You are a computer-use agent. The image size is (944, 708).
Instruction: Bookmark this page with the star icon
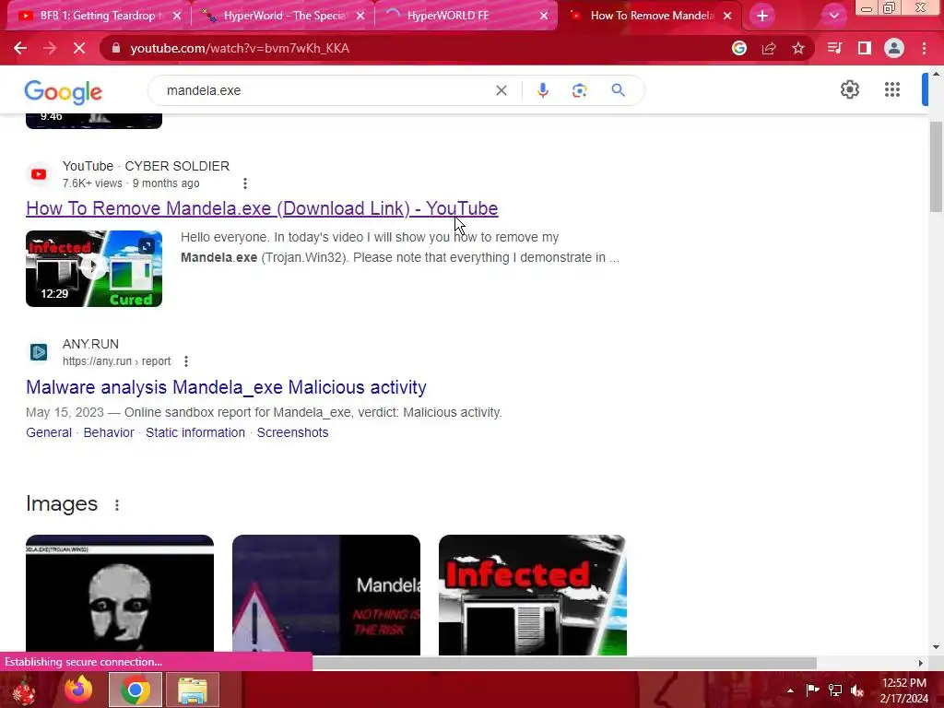[798, 48]
